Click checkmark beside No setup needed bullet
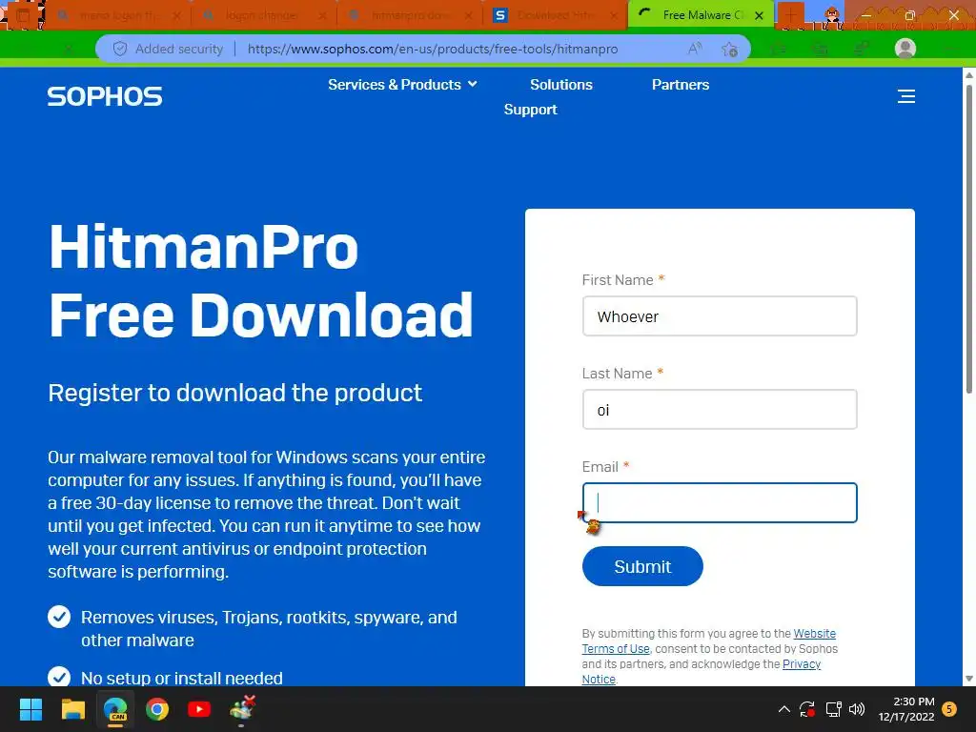 (59, 677)
